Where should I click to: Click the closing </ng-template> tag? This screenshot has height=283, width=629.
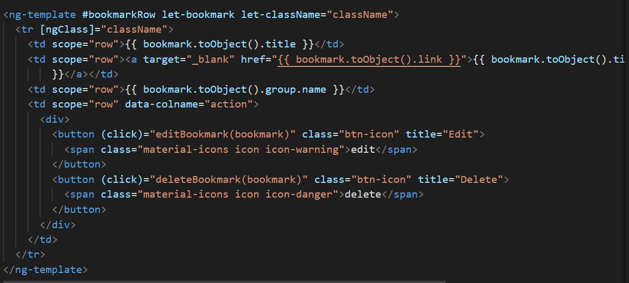tap(46, 270)
